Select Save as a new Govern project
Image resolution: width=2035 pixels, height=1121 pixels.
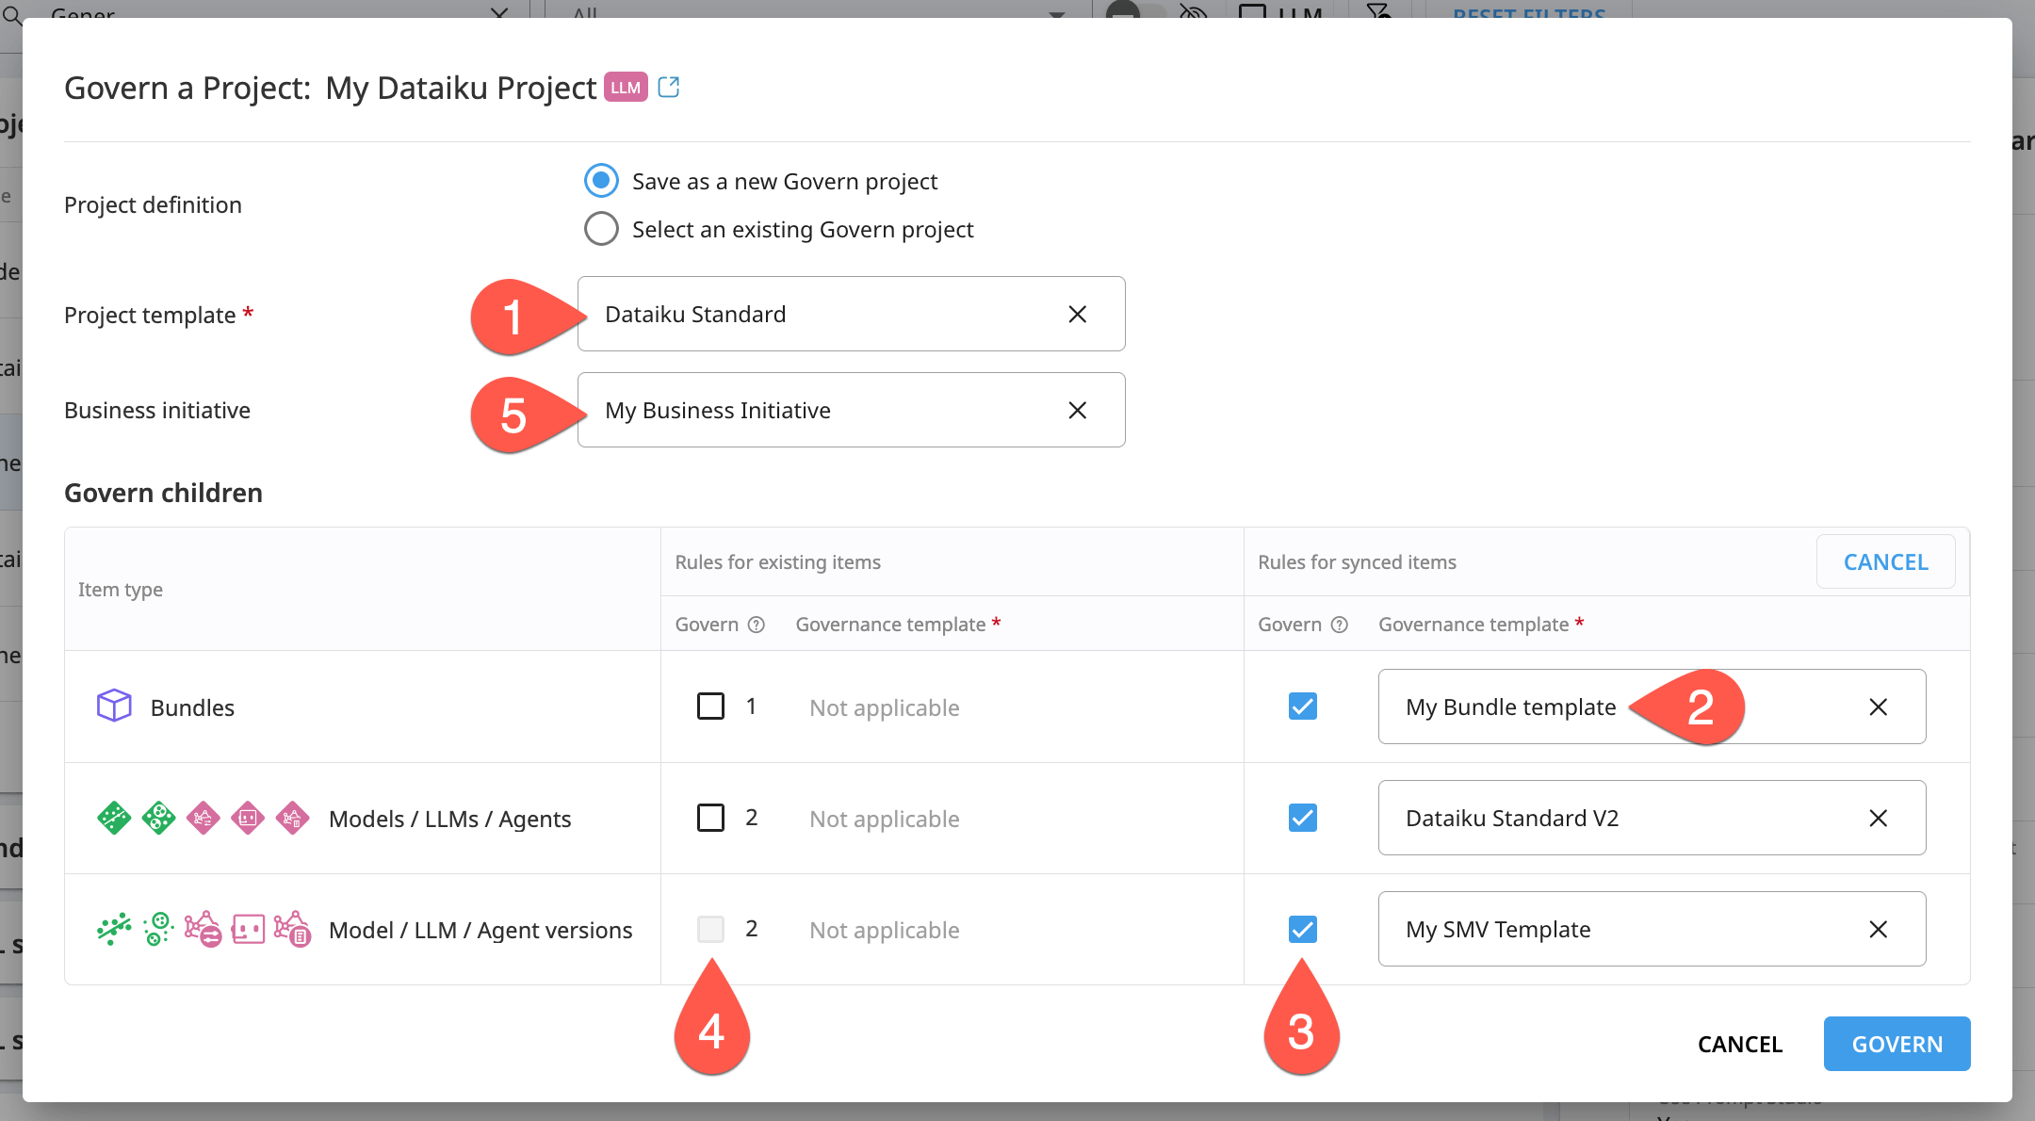pyautogui.click(x=601, y=181)
